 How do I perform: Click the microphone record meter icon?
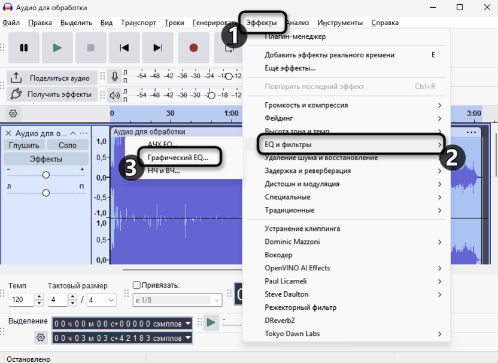[115, 77]
